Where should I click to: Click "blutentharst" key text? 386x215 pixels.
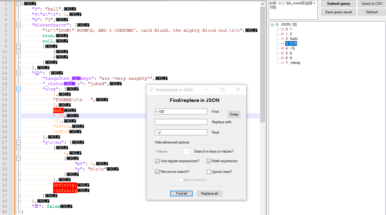point(50,25)
